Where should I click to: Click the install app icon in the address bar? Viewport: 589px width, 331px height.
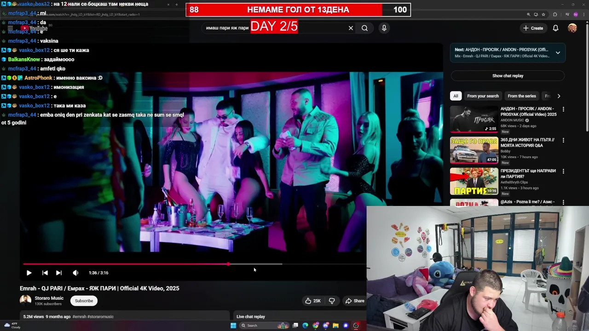(x=536, y=15)
